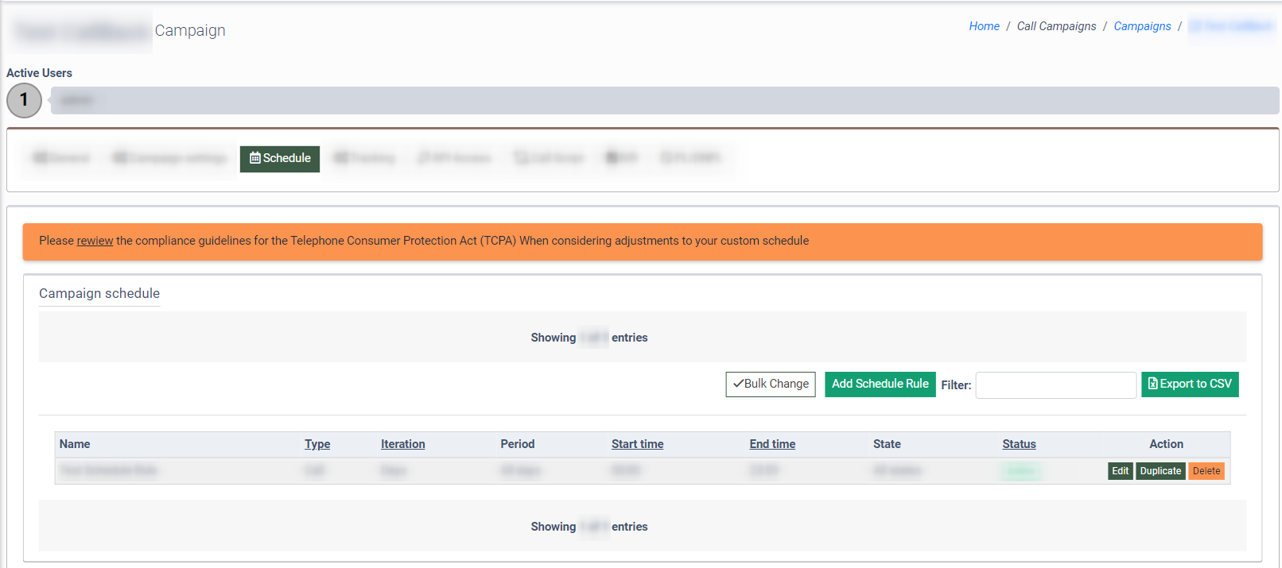Click Export to CSV file icon button
The width and height of the screenshot is (1282, 568).
[x=1189, y=384]
